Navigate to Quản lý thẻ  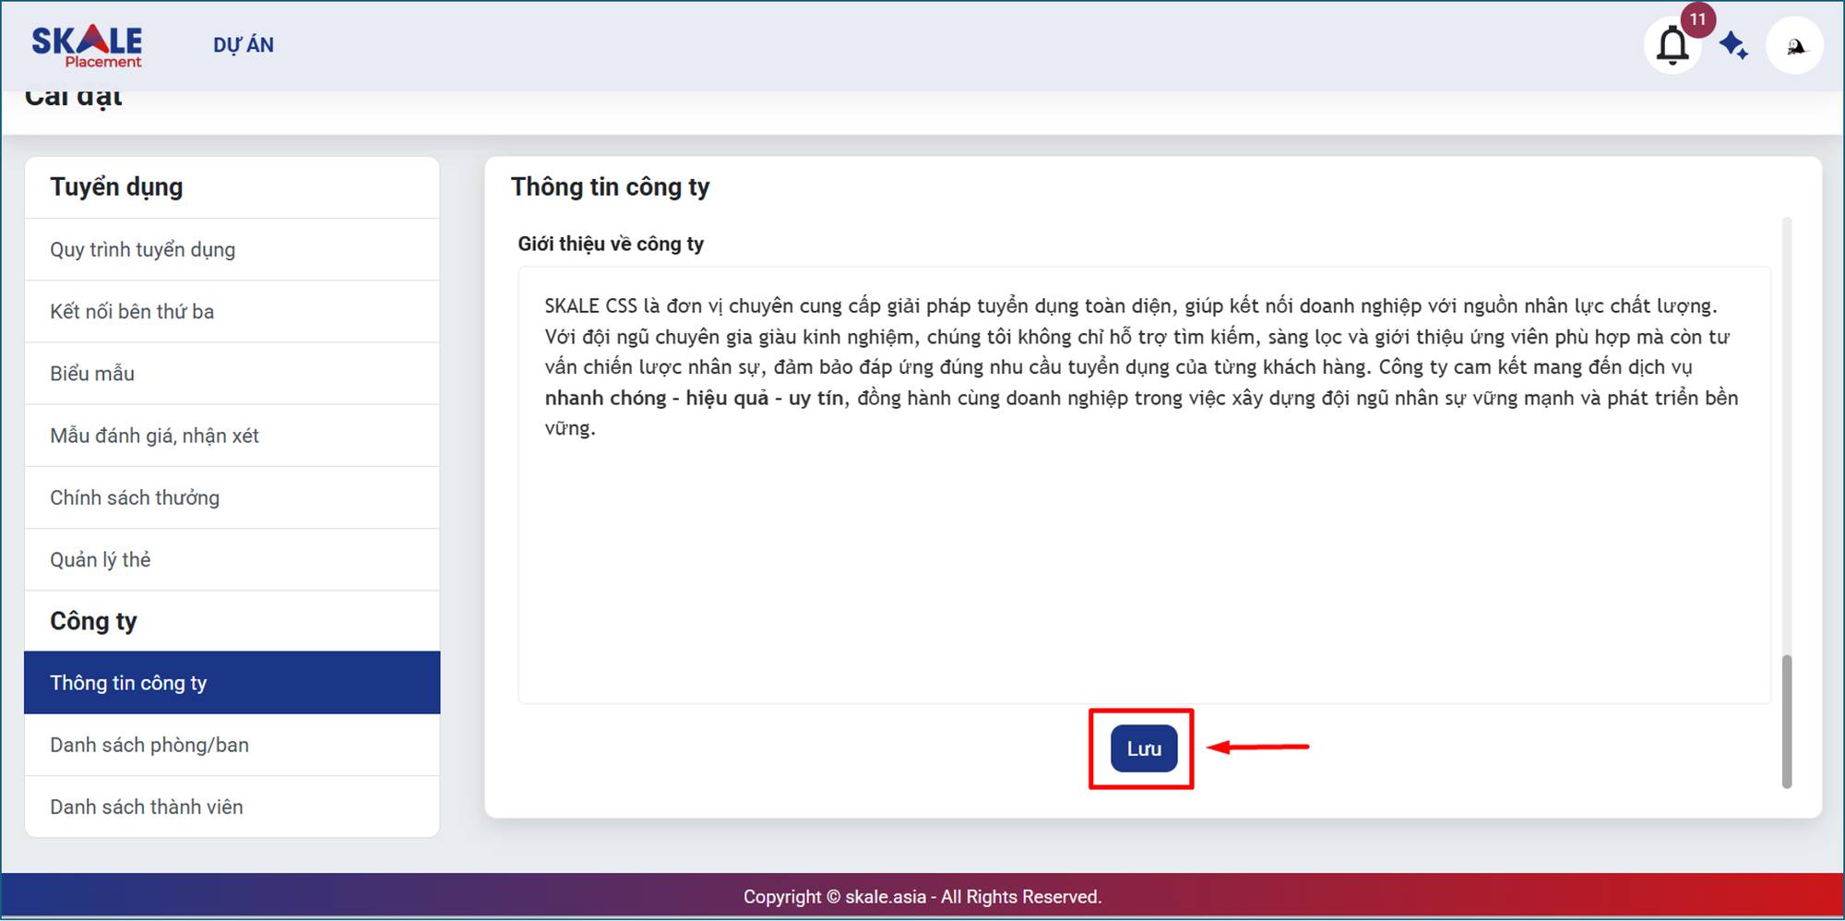(101, 559)
